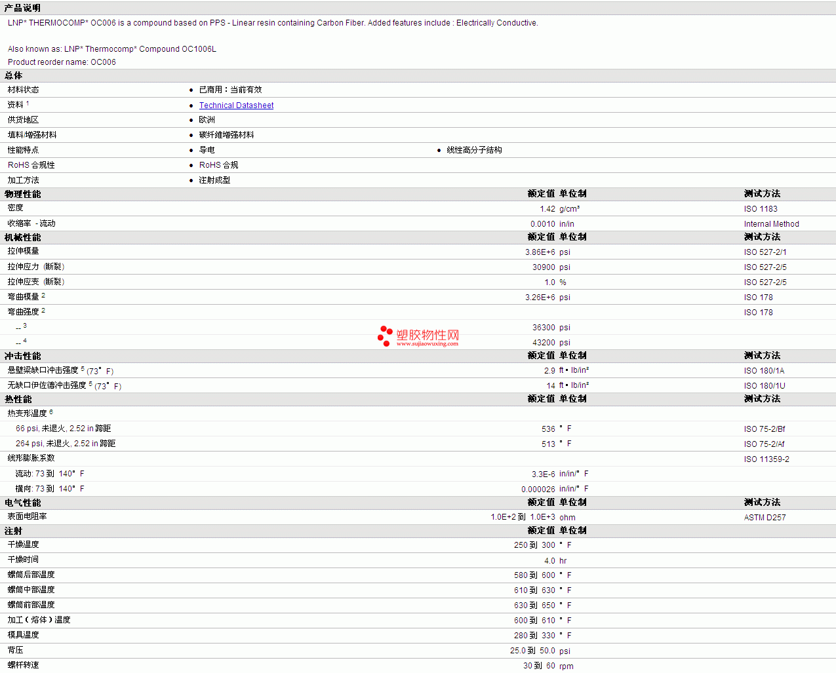The image size is (836, 673).
Task: Select tensile modulus value 3.86E+6
Action: click(x=540, y=252)
